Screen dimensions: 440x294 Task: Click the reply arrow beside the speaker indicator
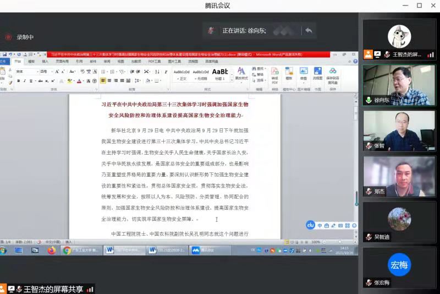pos(309,31)
